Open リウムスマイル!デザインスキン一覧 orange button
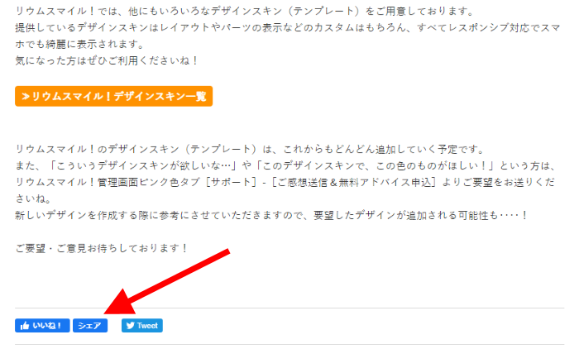Image resolution: width=579 pixels, height=349 pixels. [114, 97]
